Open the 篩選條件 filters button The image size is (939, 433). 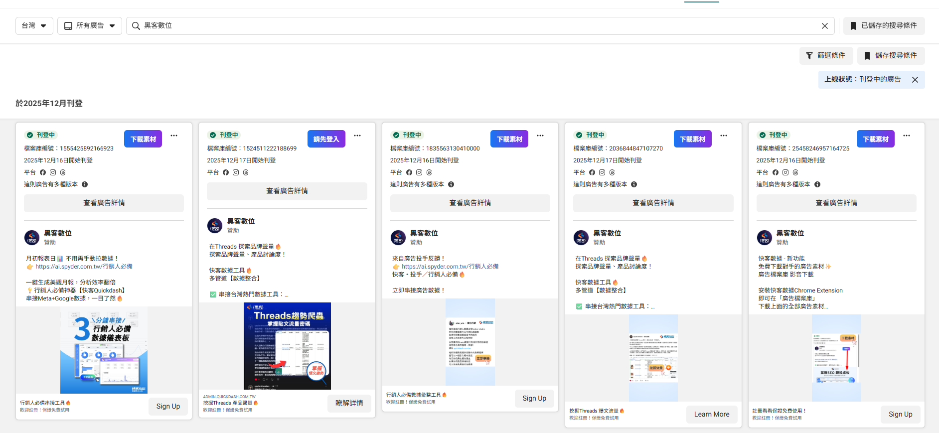826,56
